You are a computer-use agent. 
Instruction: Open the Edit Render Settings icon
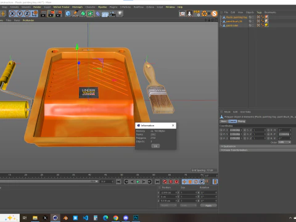pyautogui.click(x=59, y=14)
